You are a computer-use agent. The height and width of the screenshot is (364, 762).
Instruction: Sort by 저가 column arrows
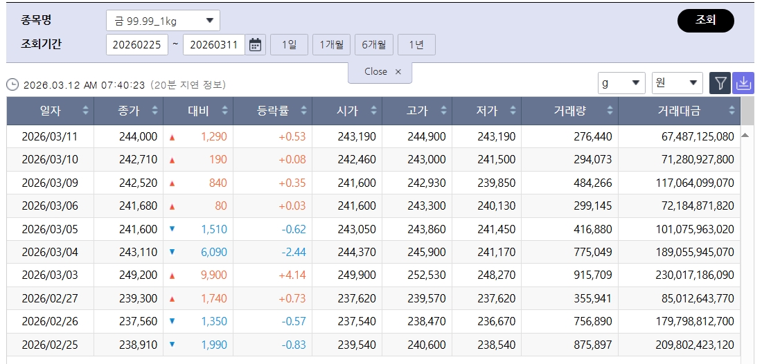pyautogui.click(x=513, y=111)
